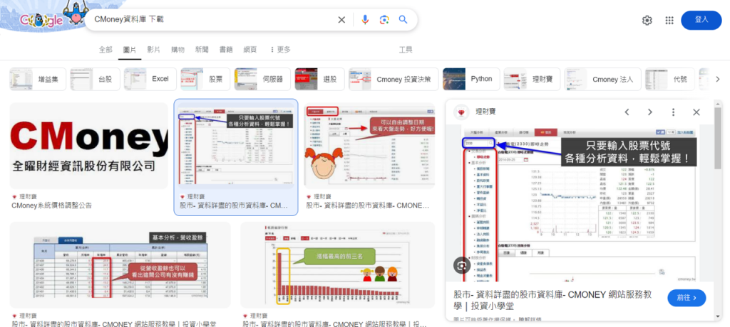Expand the 更多 menu
This screenshot has height=327, width=730.
(279, 50)
